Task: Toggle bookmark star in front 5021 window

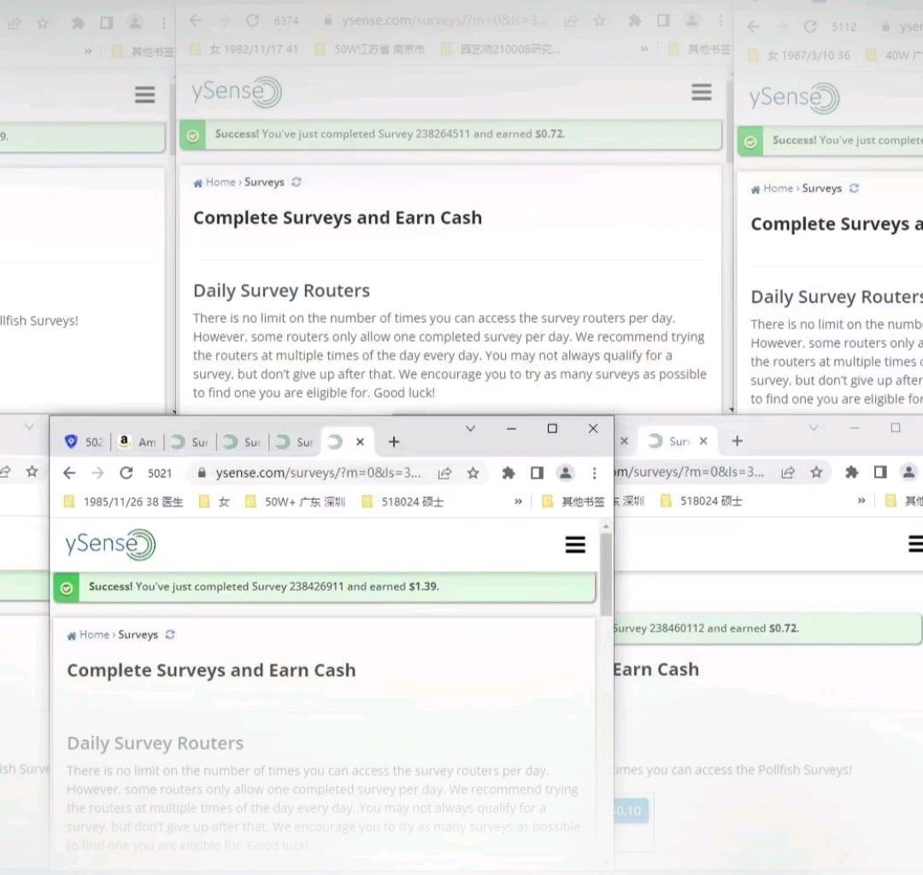Action: coord(473,473)
